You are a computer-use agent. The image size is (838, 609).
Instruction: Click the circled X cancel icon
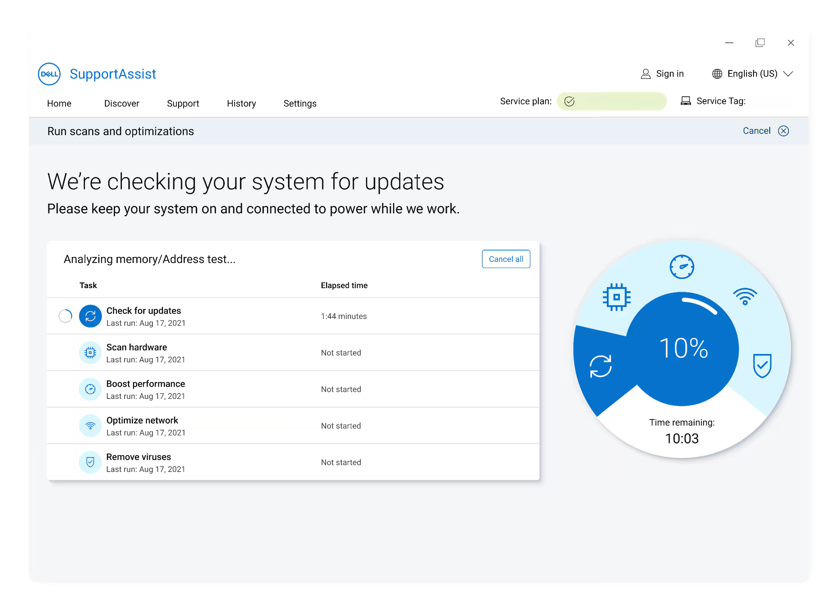coord(784,131)
